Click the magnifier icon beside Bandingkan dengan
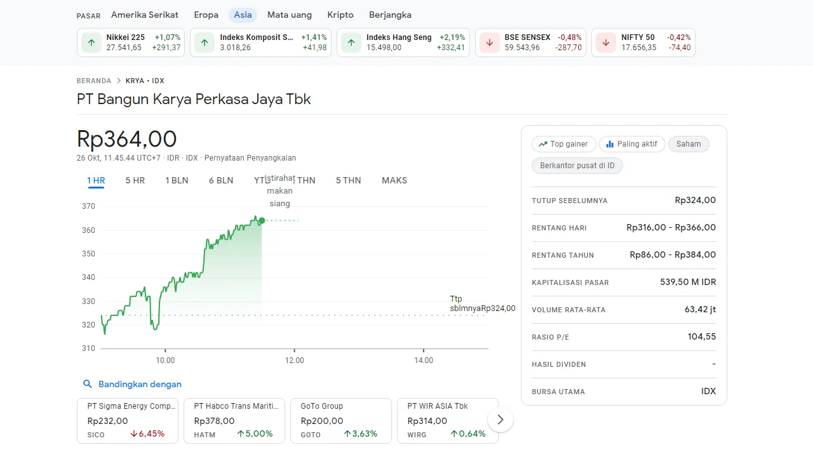813x457 pixels. point(87,384)
